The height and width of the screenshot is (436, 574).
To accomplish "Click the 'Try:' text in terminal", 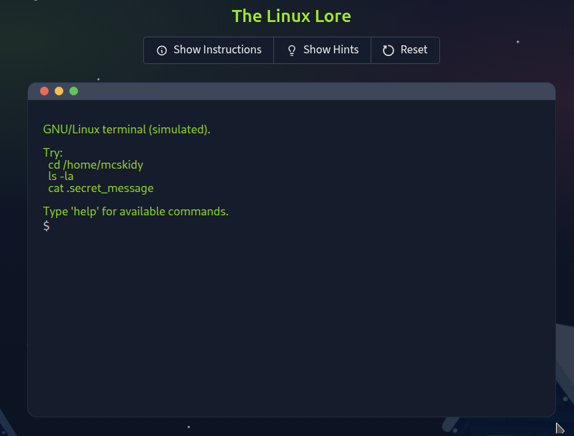I will pyautogui.click(x=53, y=153).
